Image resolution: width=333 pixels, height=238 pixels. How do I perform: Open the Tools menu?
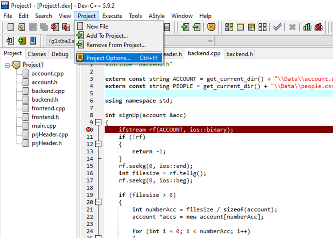[x=135, y=16]
